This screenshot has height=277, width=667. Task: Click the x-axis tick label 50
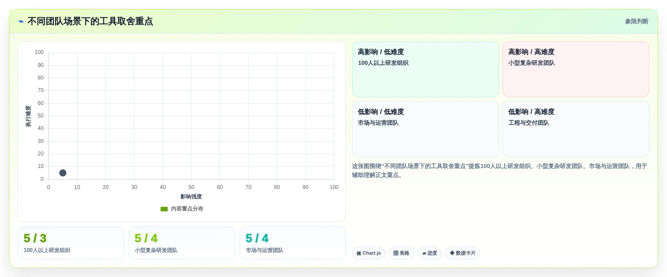pyautogui.click(x=191, y=187)
